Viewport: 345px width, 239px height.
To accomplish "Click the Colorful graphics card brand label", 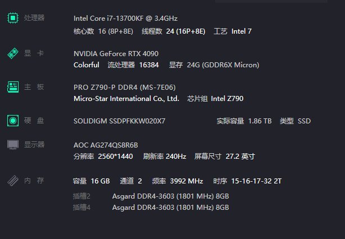I will (87, 65).
